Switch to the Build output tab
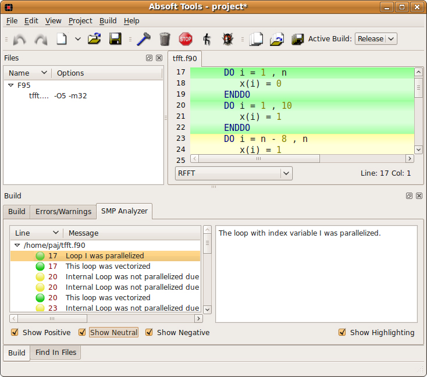The width and height of the screenshot is (427, 377). [x=17, y=211]
